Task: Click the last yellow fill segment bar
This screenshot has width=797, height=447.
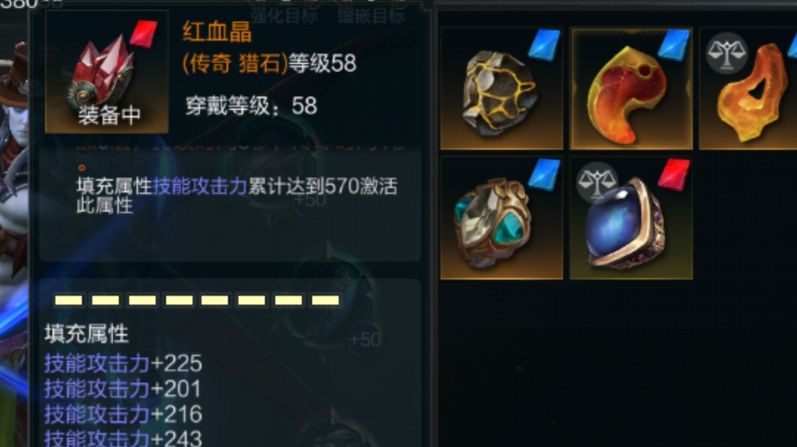Action: pyautogui.click(x=325, y=300)
